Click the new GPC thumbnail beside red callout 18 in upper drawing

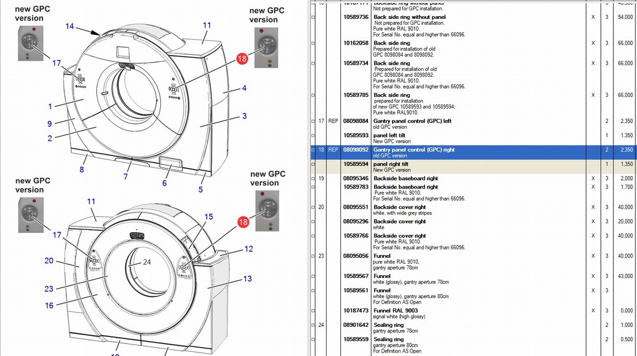(x=266, y=48)
